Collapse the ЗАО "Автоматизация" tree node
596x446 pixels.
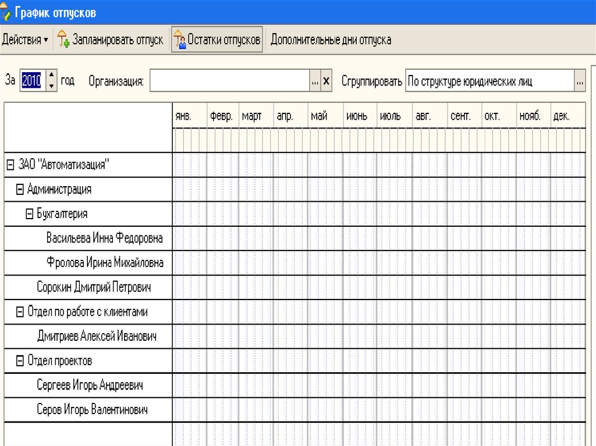point(10,165)
